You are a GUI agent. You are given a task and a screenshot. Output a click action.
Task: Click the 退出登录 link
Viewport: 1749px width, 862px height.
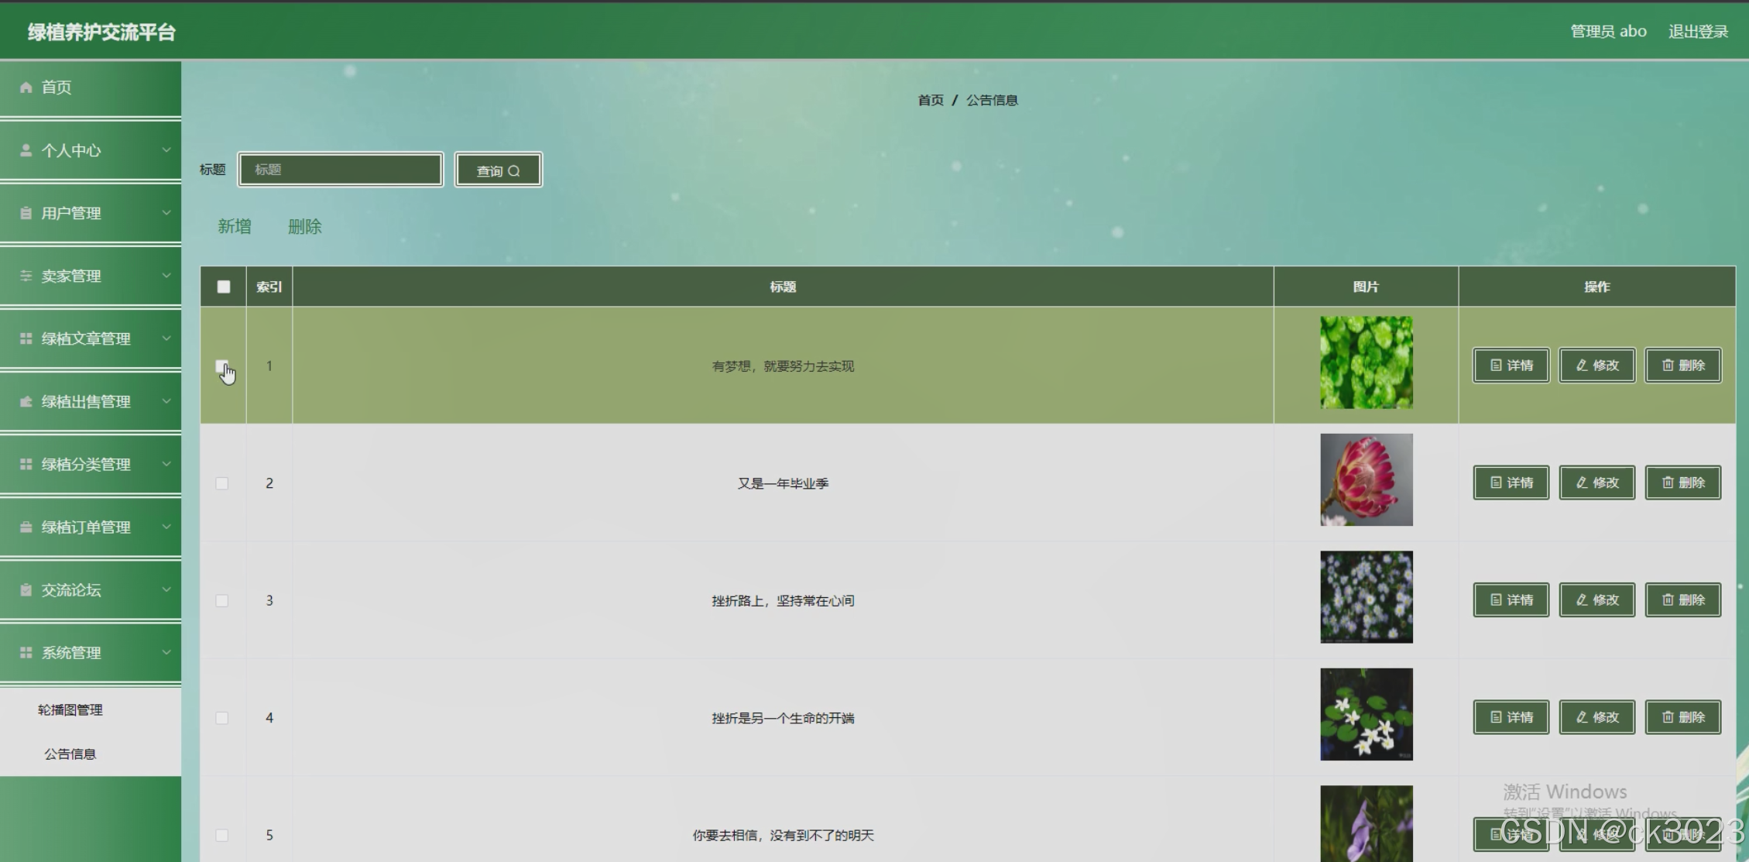click(1698, 32)
